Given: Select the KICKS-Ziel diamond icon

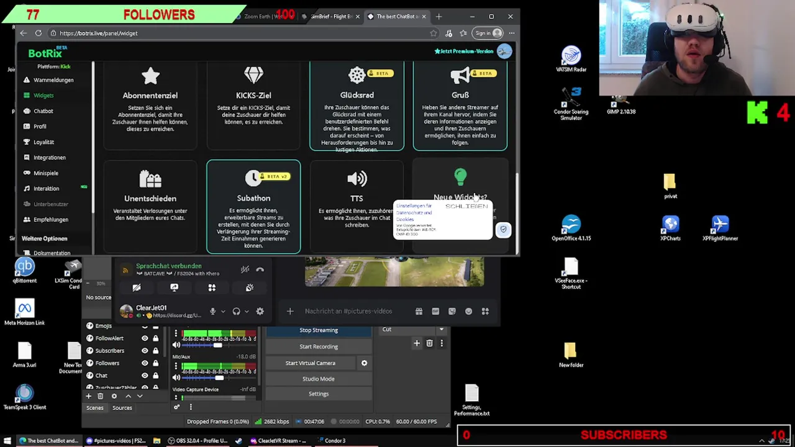Looking at the screenshot, I should tap(253, 76).
